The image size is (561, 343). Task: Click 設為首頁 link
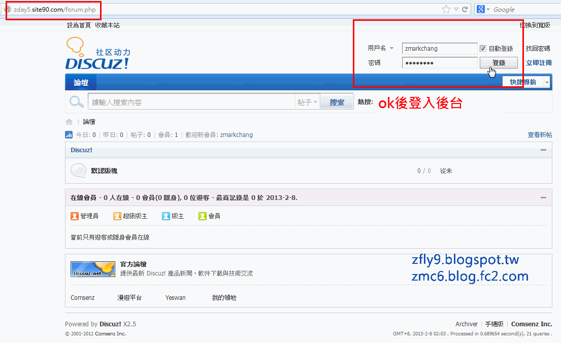[79, 25]
